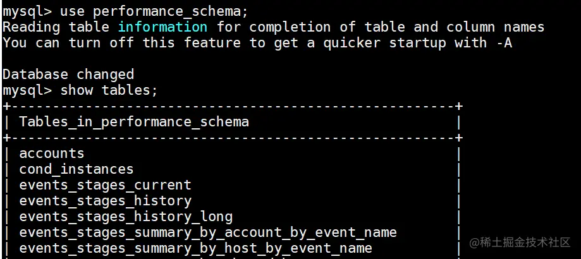Screen dimensions: 581x259
Task: Click the second mysql> prompt before show tables
Action: point(27,91)
